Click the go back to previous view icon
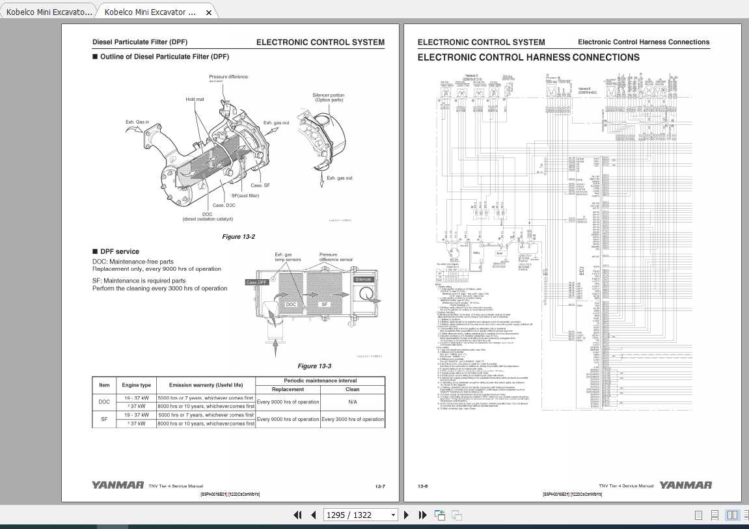Viewport: 749px width, 529px height. (x=440, y=515)
